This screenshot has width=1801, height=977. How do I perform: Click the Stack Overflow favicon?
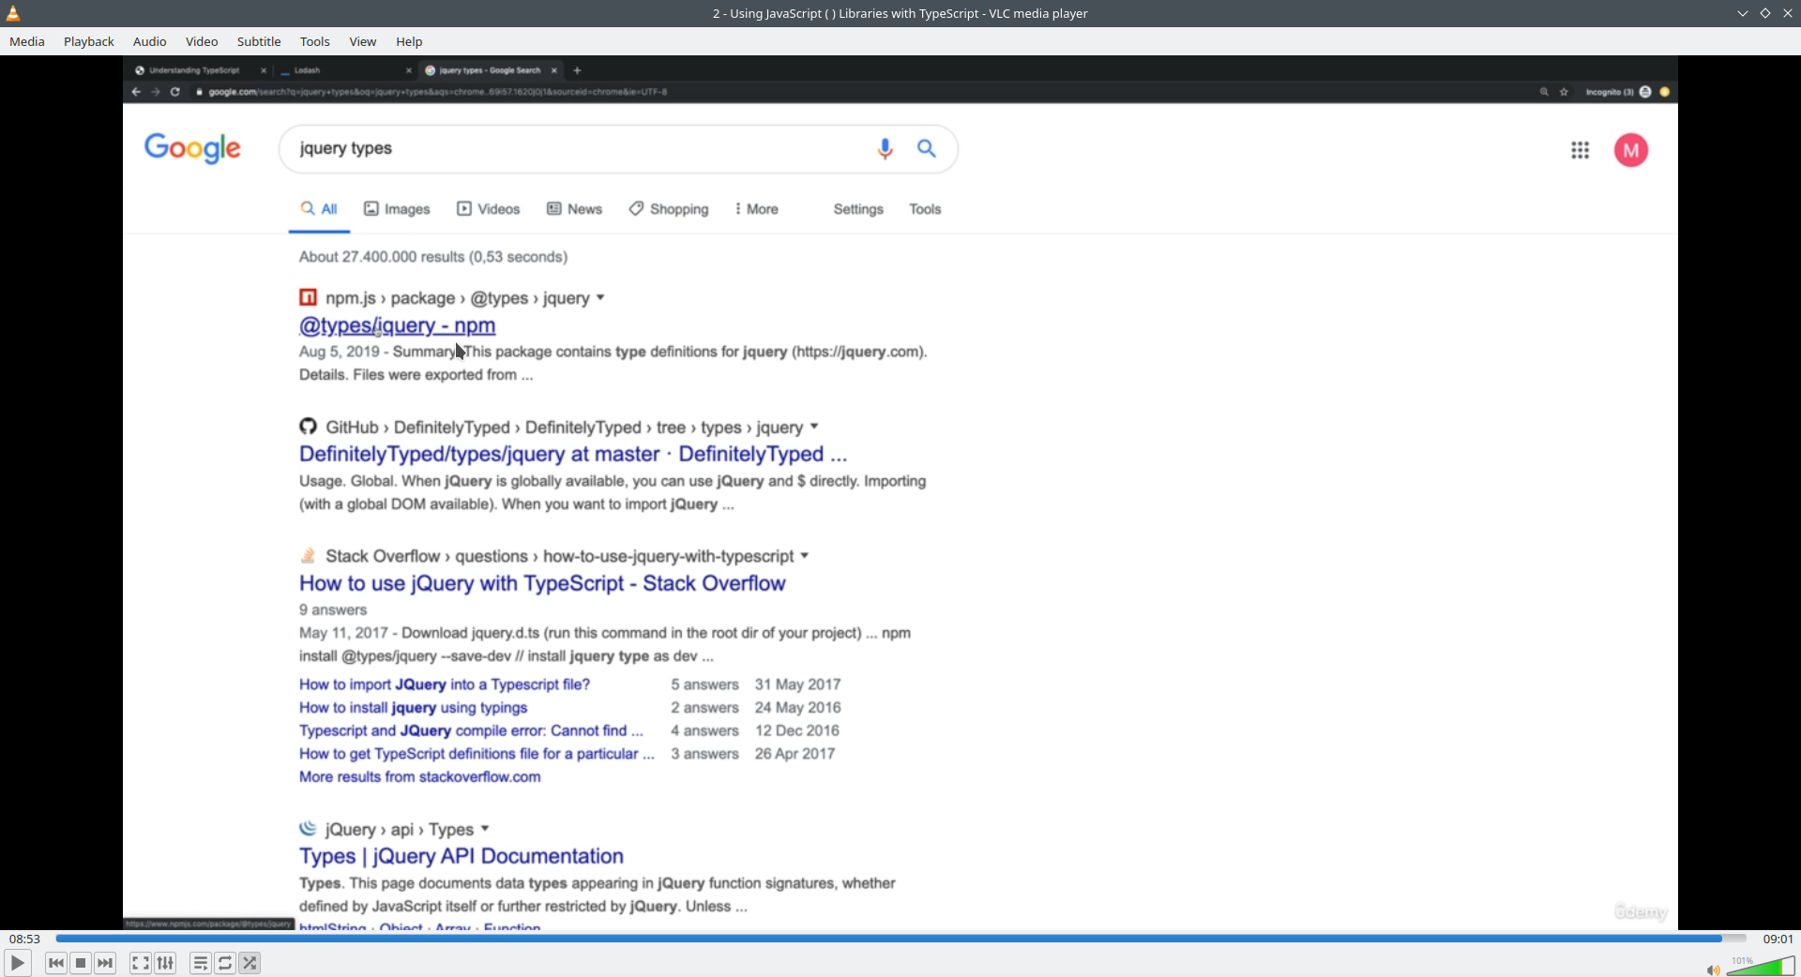point(308,555)
